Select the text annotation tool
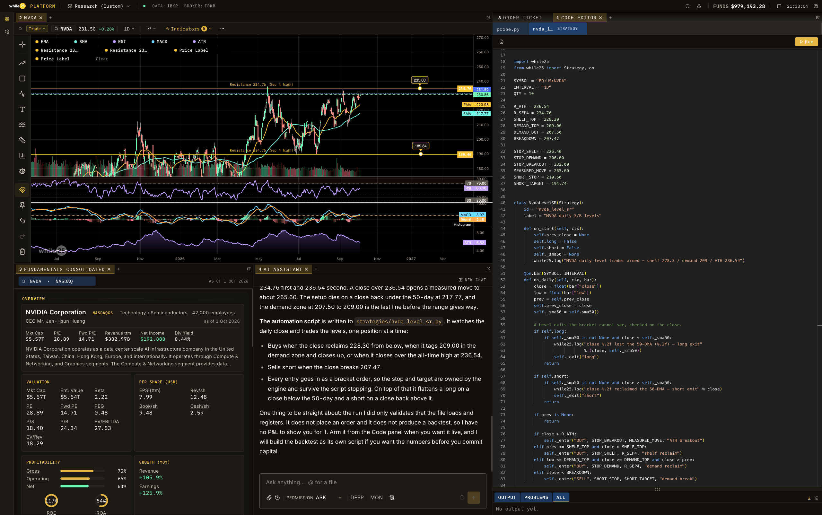The width and height of the screenshot is (822, 515). click(22, 109)
